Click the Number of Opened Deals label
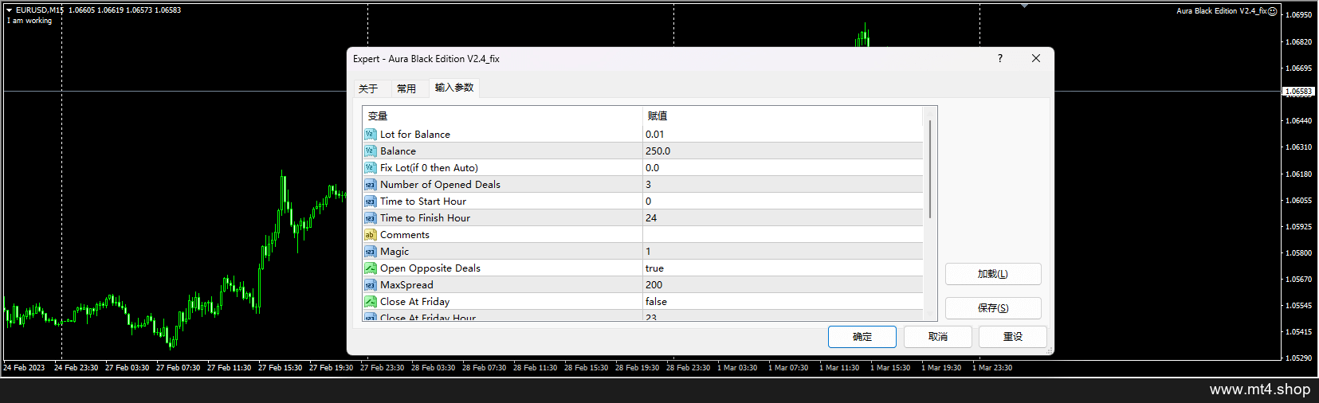This screenshot has height=403, width=1319. [440, 185]
